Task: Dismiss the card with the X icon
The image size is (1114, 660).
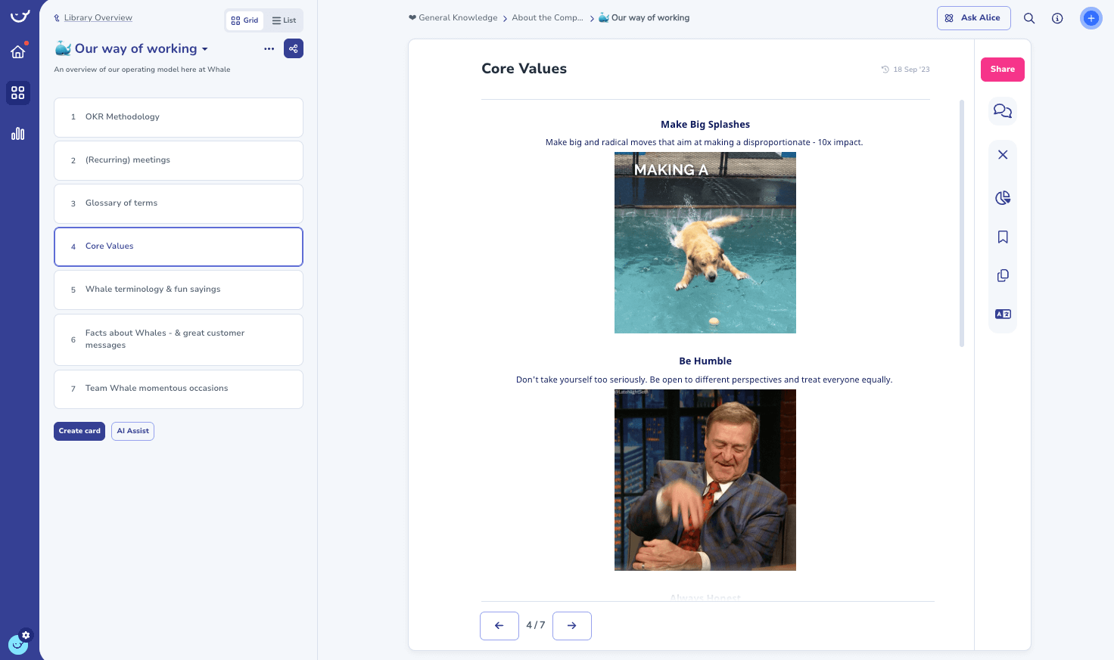Action: (1002, 154)
